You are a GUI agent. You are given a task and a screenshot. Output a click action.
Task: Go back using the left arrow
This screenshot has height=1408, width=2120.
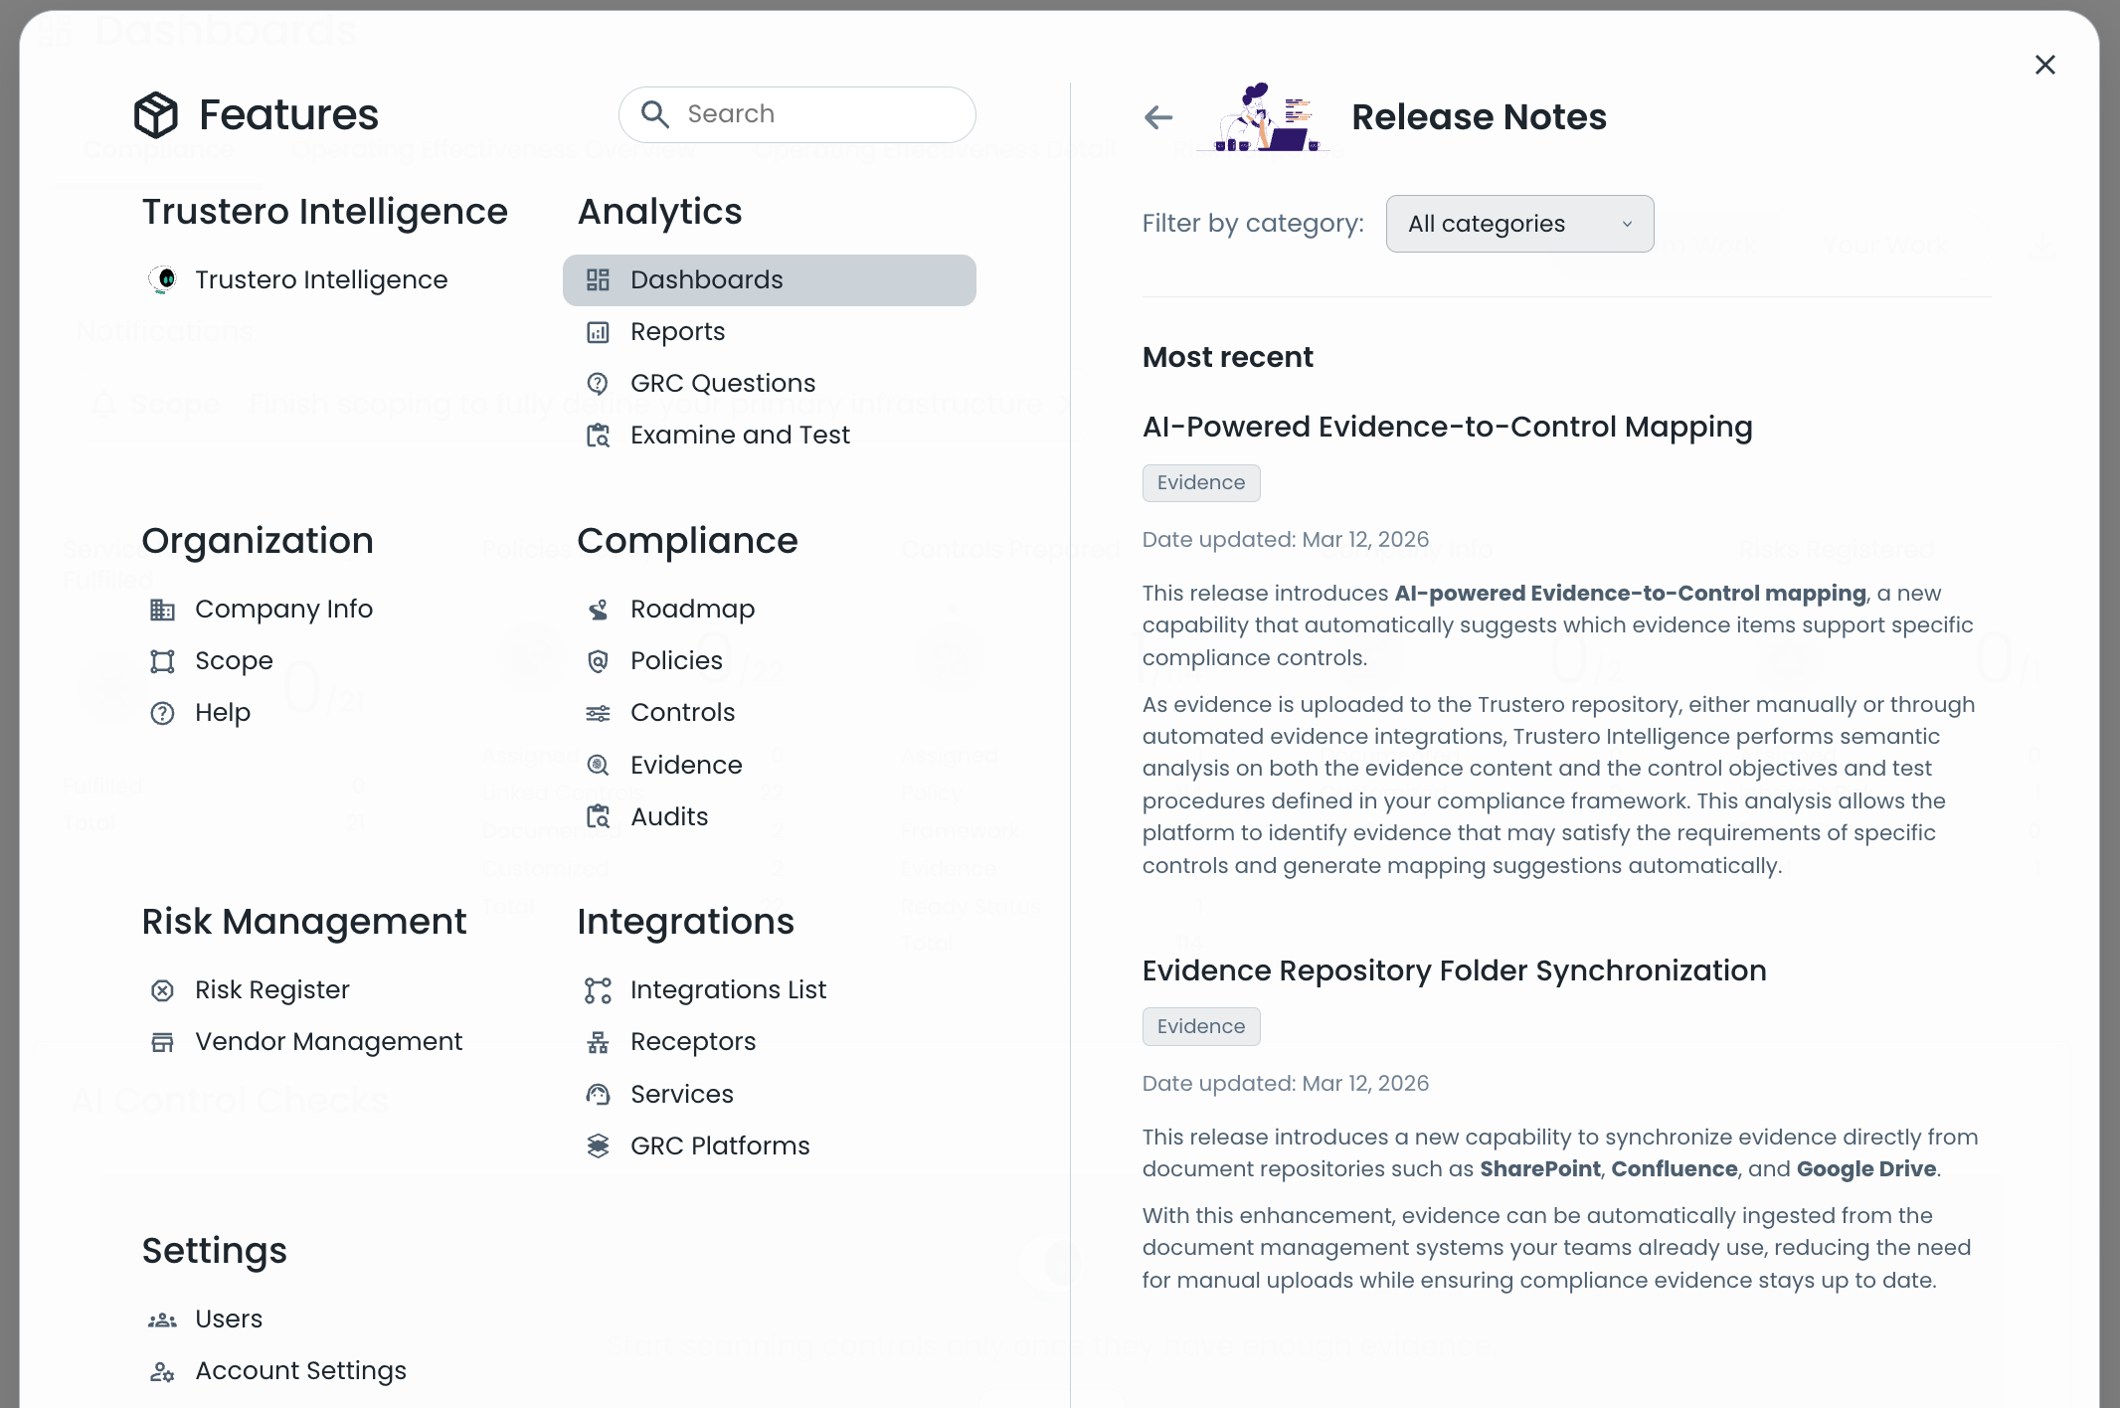[x=1158, y=117]
